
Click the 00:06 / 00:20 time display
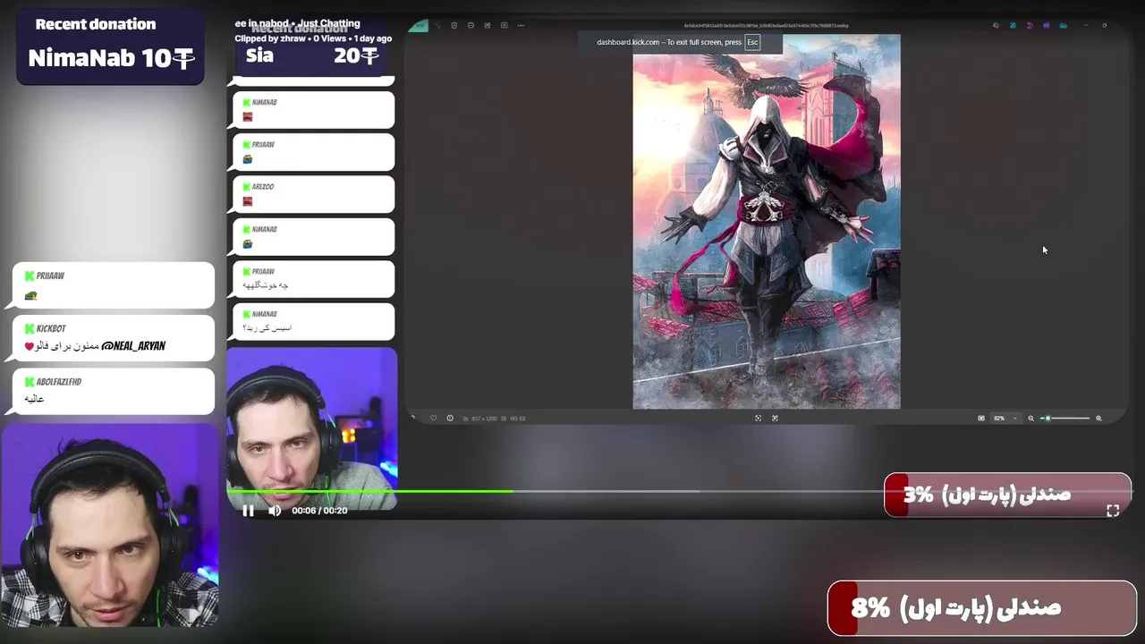coord(319,511)
